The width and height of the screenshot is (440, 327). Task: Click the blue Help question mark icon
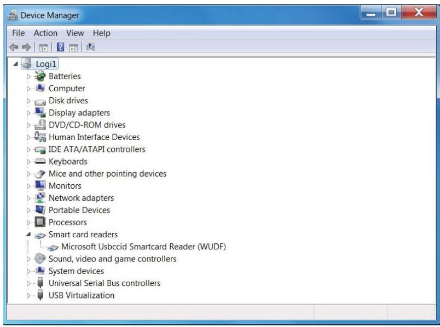pos(60,47)
